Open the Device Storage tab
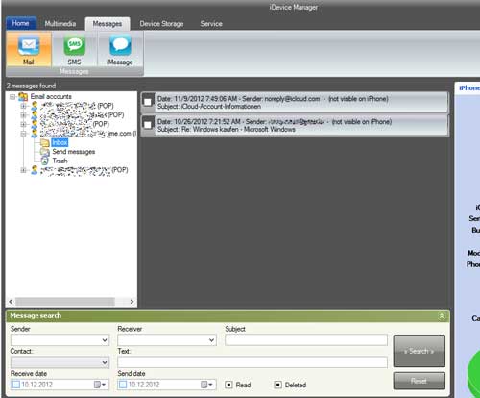The image size is (480, 398). [161, 24]
